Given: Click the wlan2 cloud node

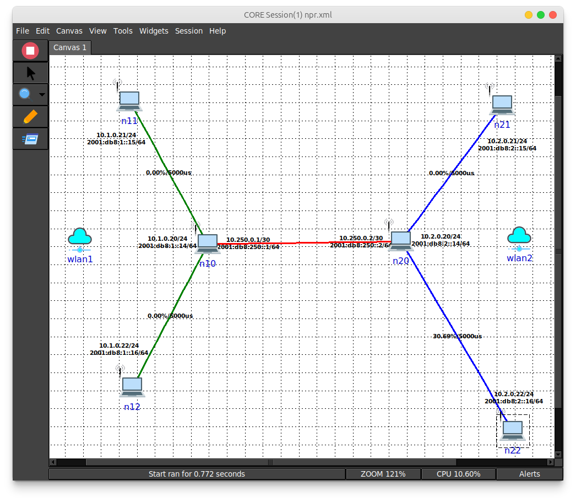Looking at the screenshot, I should tap(519, 239).
